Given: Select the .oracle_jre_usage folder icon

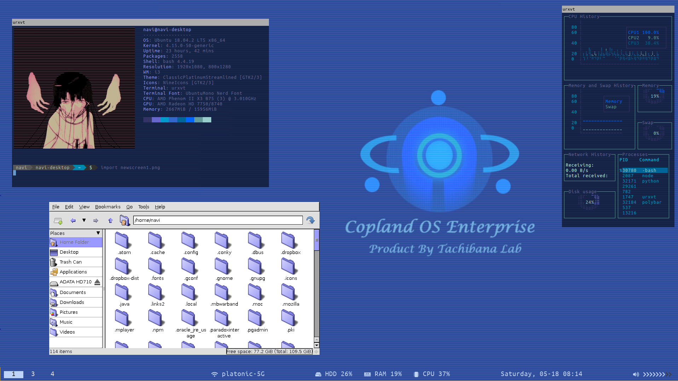Looking at the screenshot, I should [x=190, y=318].
